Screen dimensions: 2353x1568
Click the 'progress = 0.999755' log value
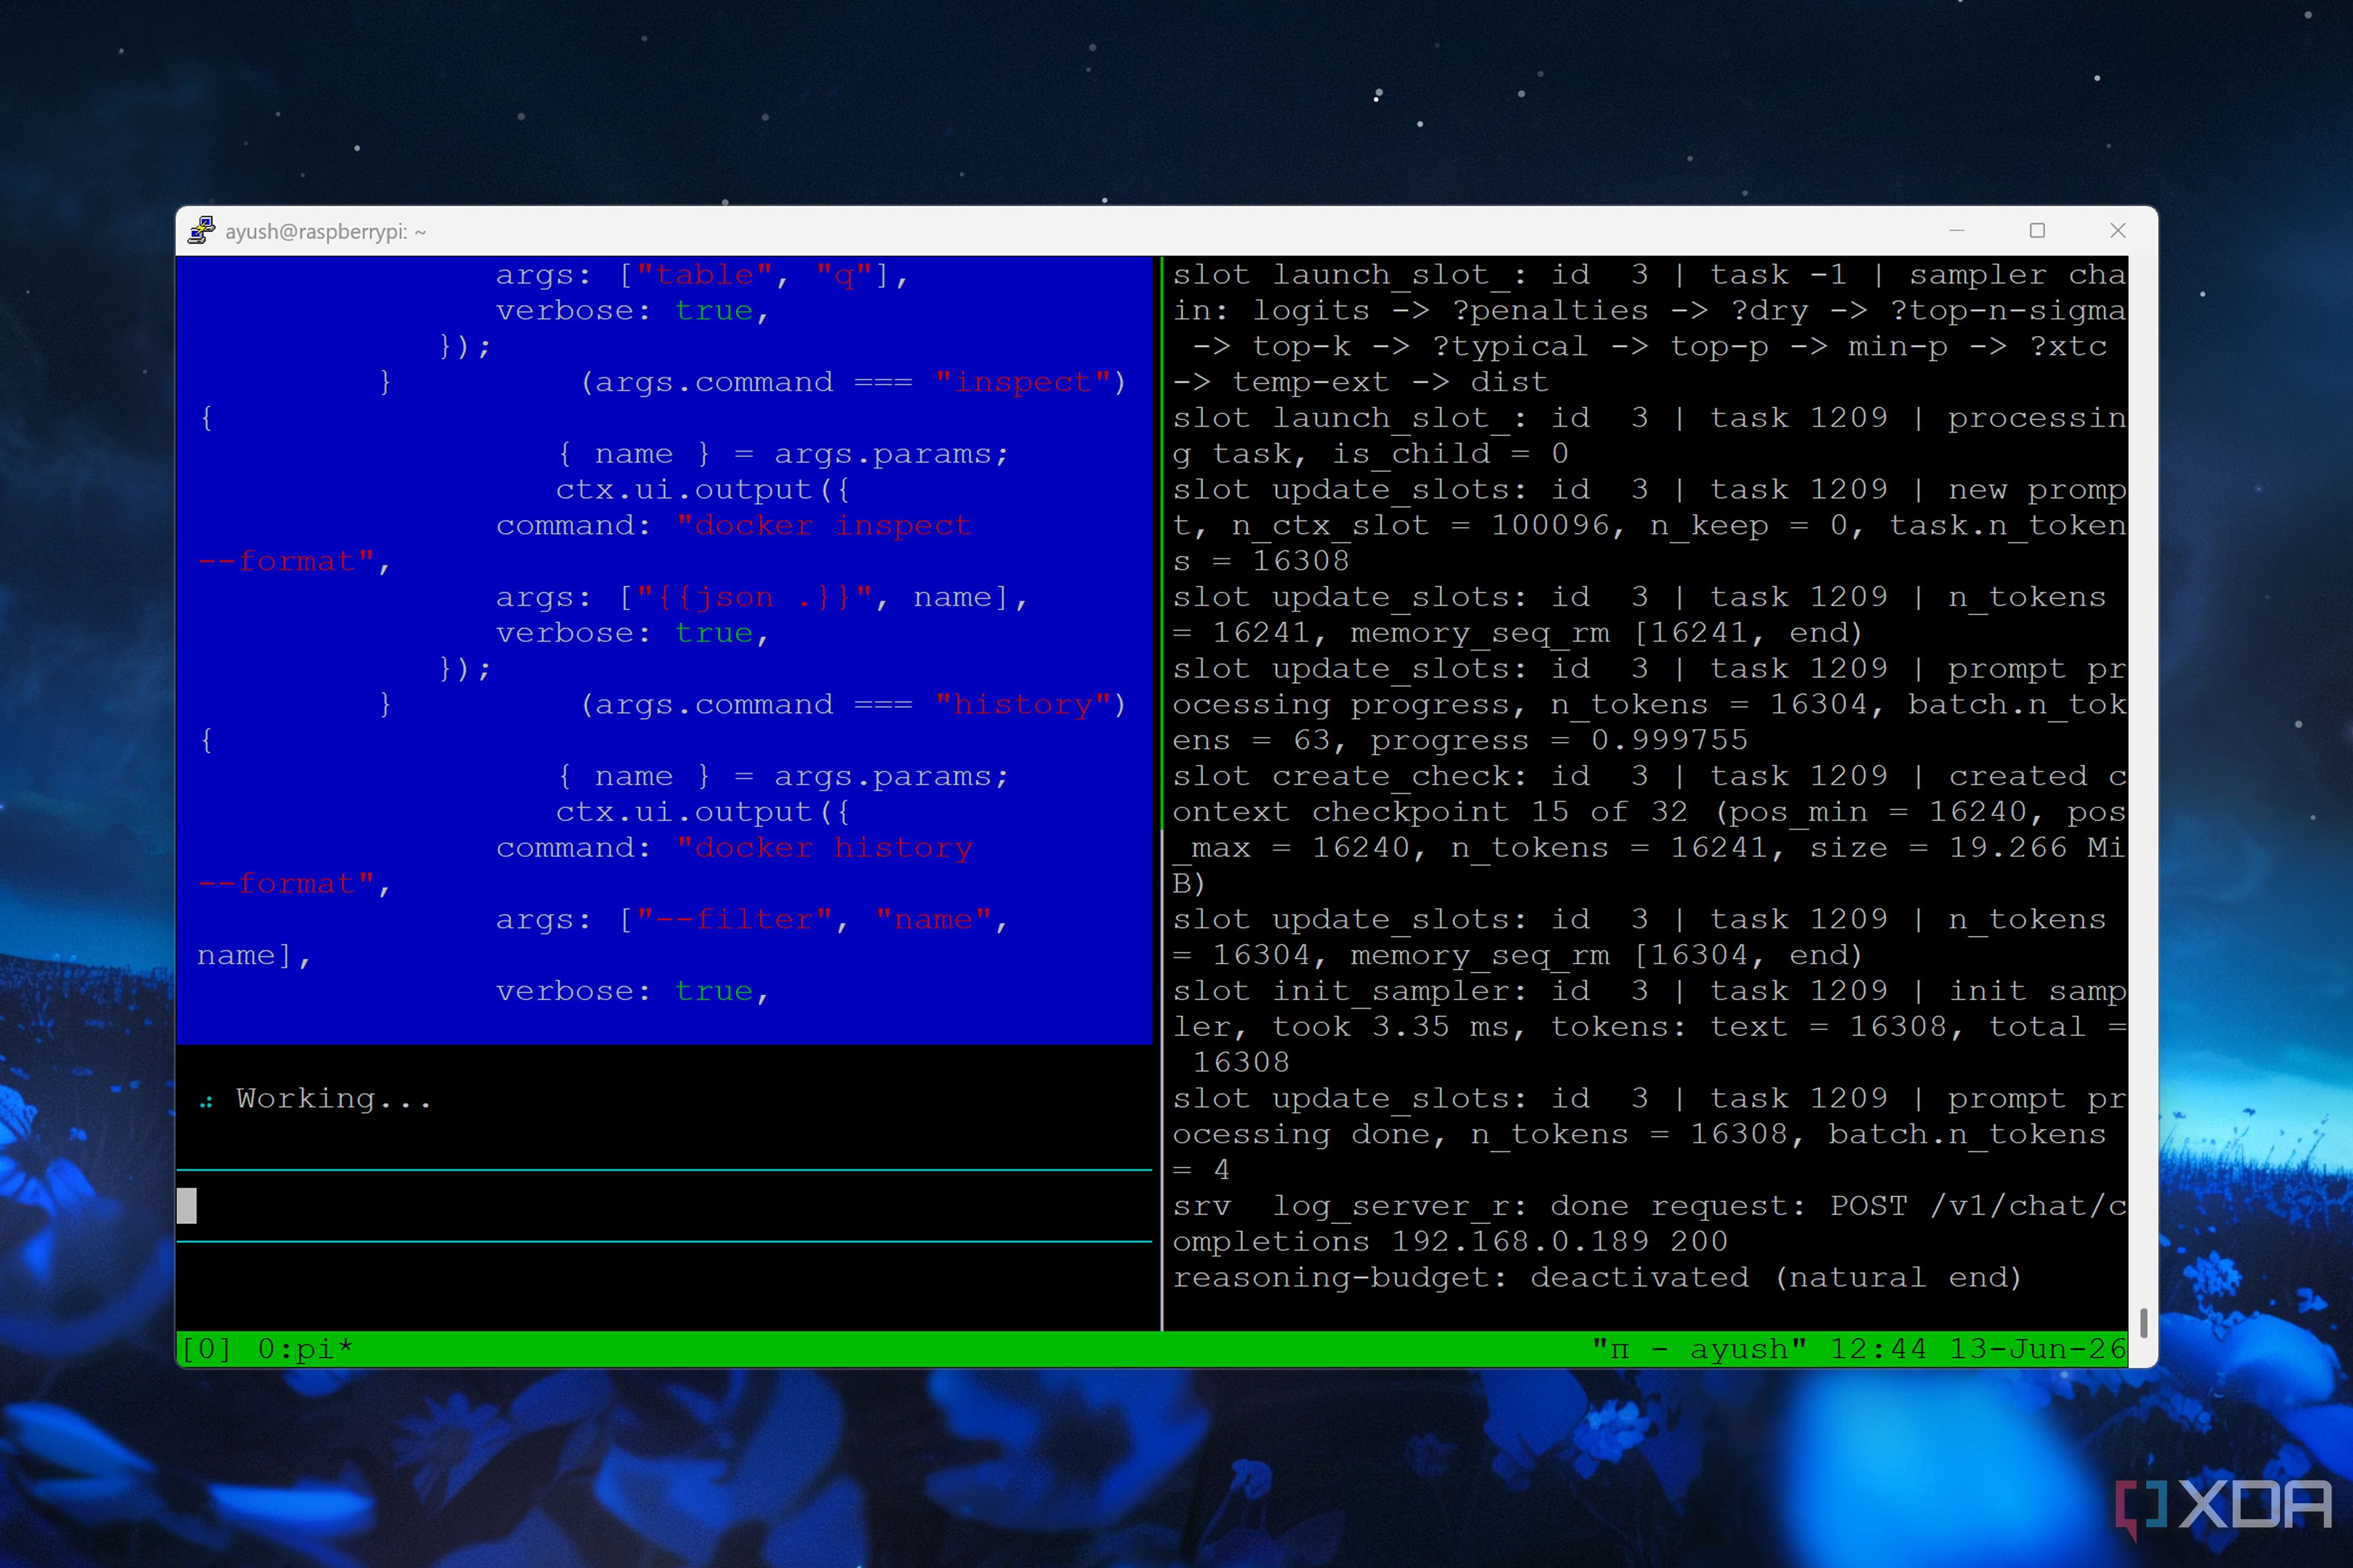[x=1559, y=740]
